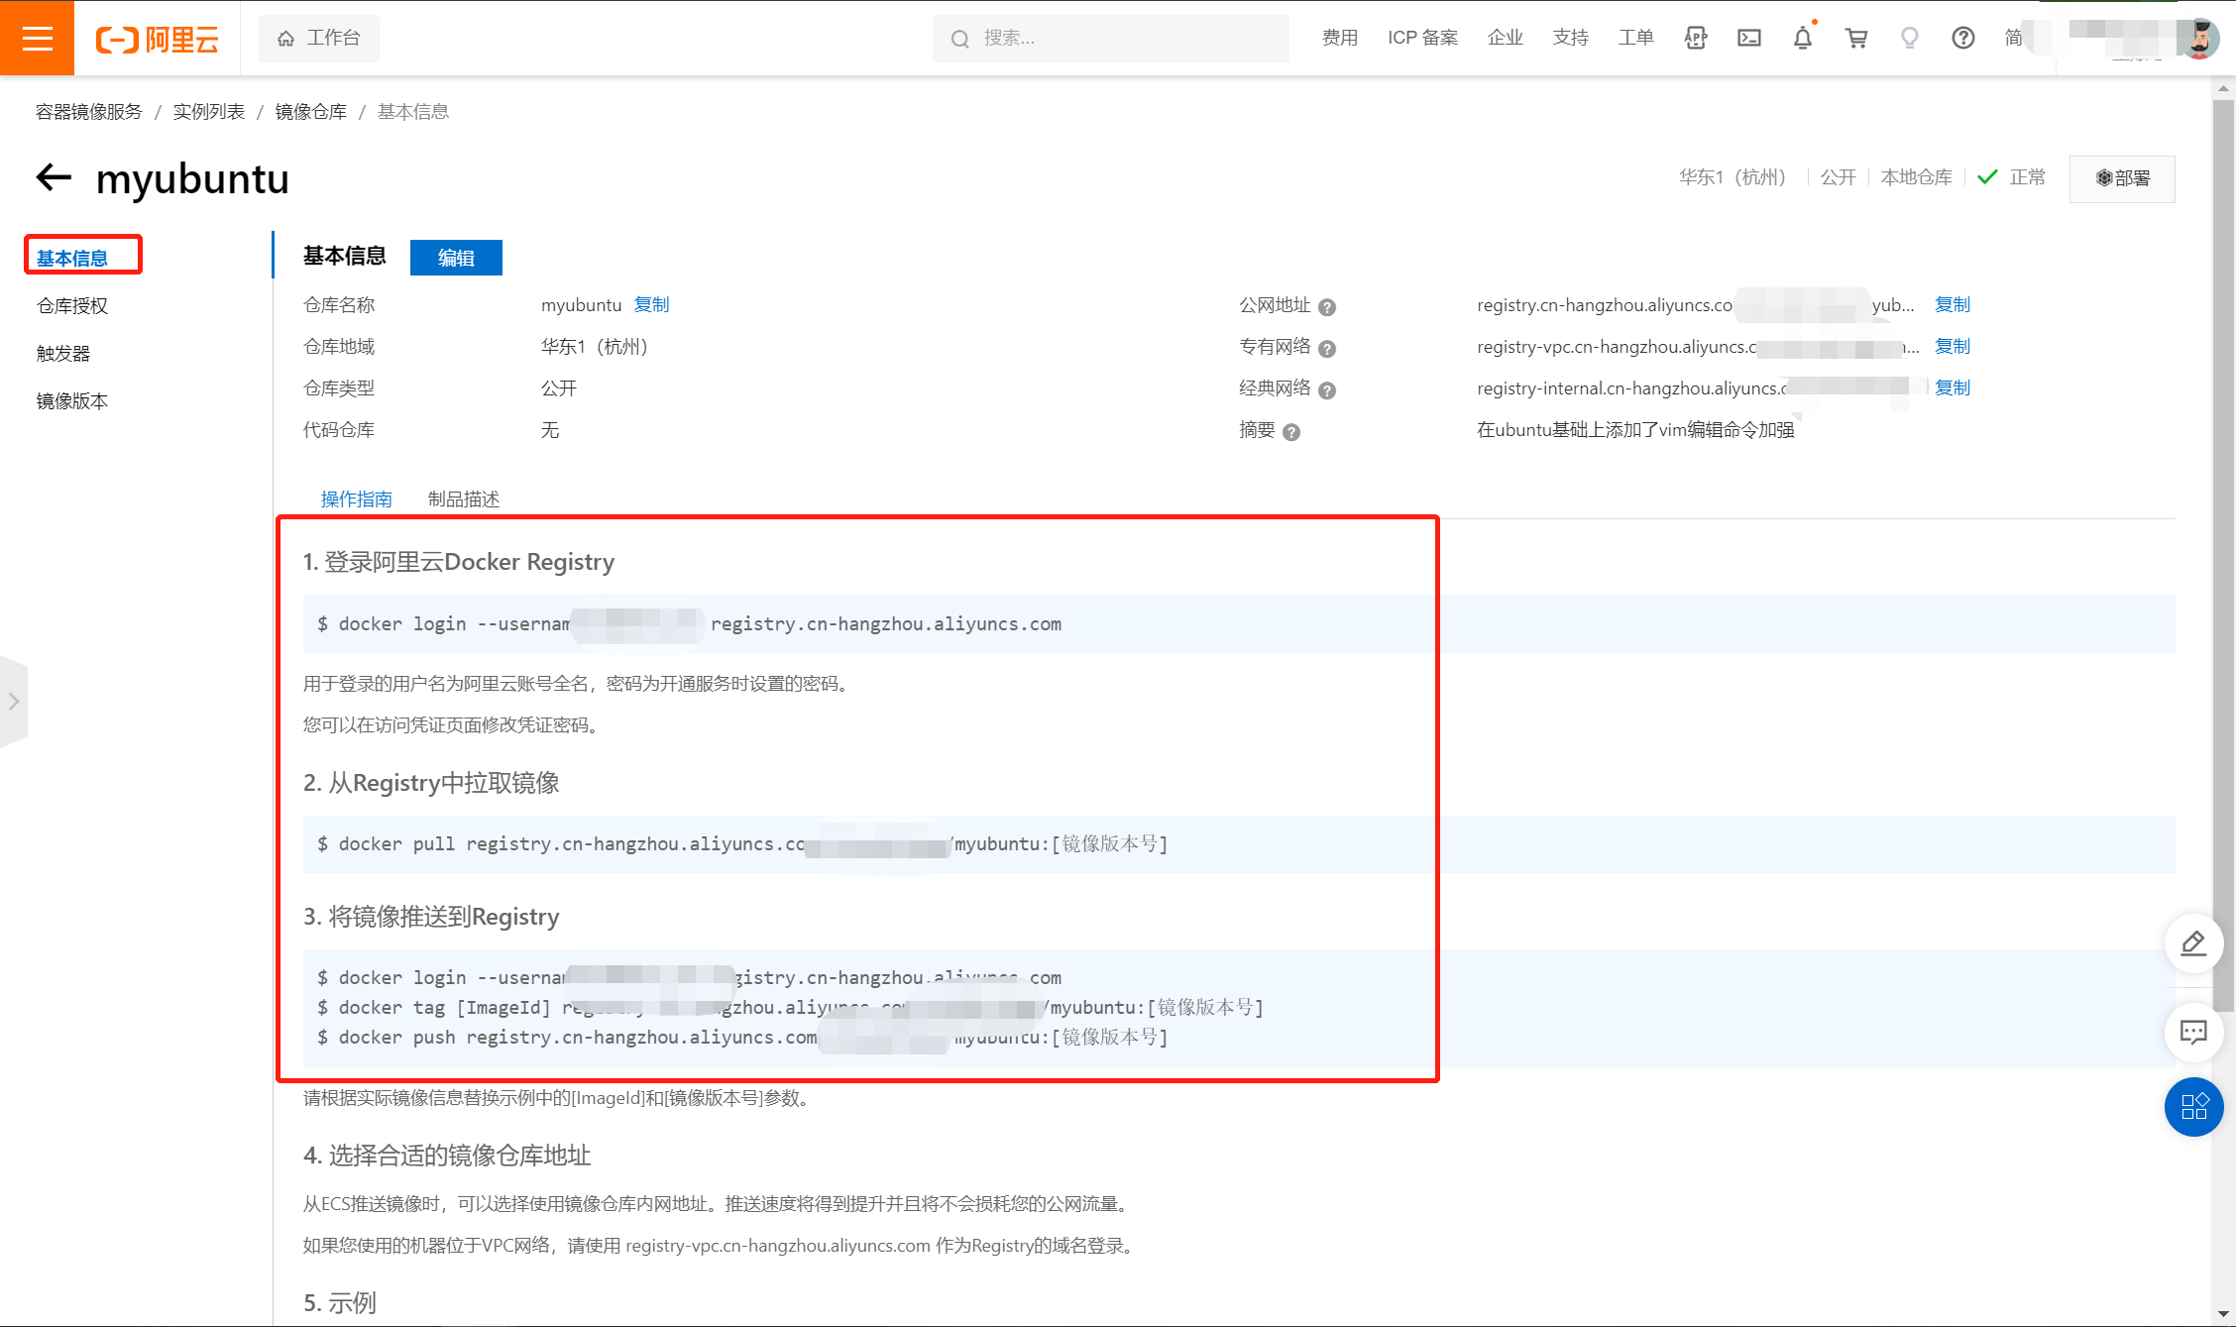
Task: Click the 正常 status label
Action: [x=2027, y=177]
